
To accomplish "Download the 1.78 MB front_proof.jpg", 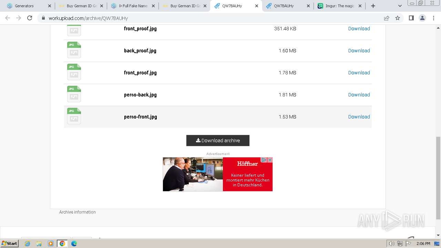I will [359, 73].
